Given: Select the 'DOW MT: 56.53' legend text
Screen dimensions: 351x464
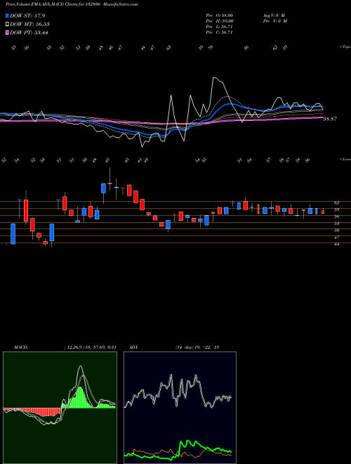Looking at the screenshot, I should click(x=29, y=25).
